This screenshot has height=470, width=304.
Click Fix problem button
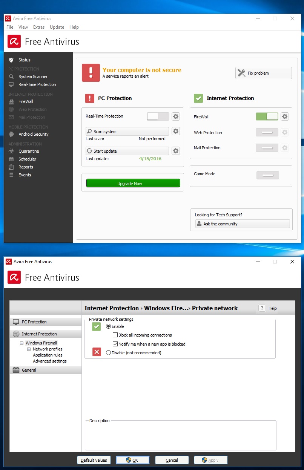pyautogui.click(x=264, y=73)
